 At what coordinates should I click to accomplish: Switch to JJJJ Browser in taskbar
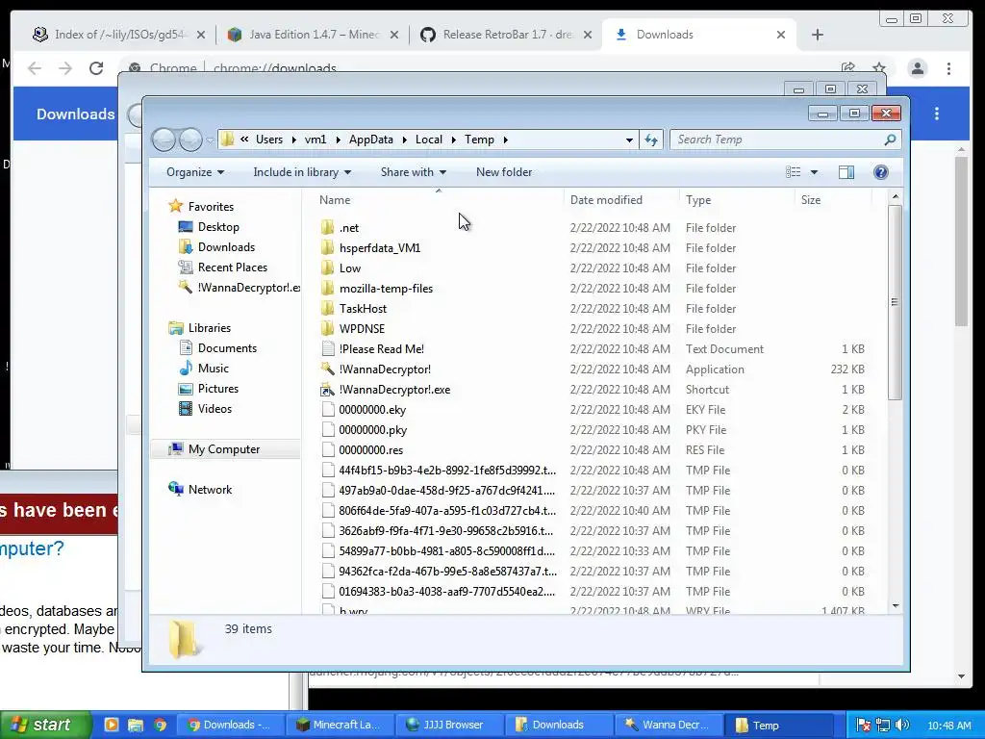point(450,725)
